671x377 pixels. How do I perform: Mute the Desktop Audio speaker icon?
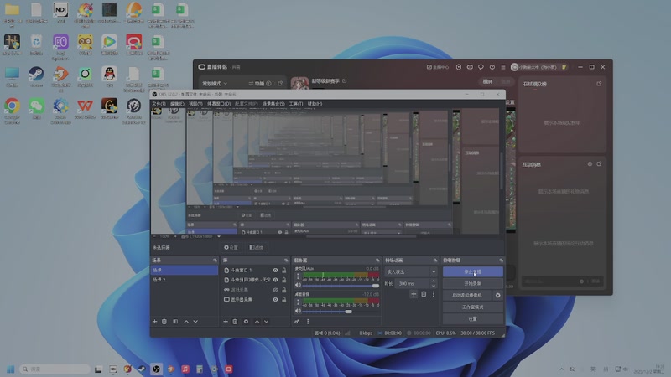click(x=298, y=311)
